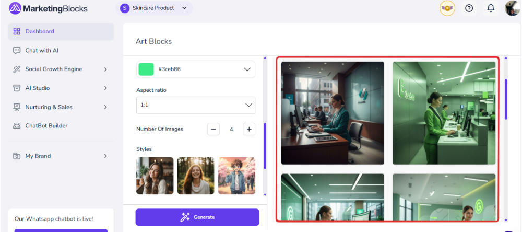Open the green-suited woman generated image
This screenshot has width=522, height=232.
pos(444,113)
